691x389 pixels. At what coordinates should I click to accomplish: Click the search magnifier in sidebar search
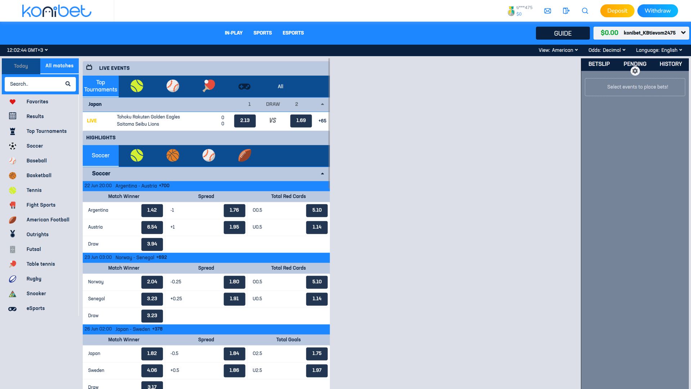[x=68, y=84]
